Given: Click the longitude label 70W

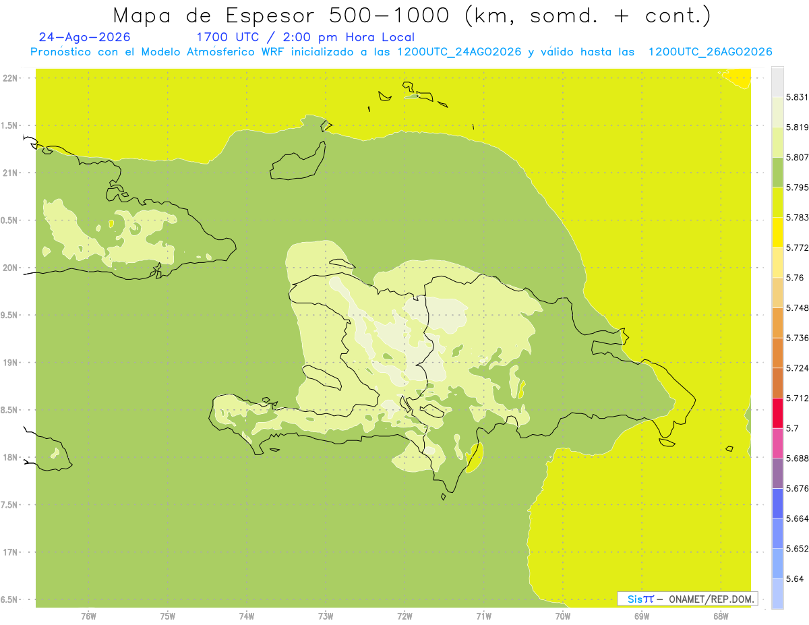Looking at the screenshot, I should (x=562, y=616).
